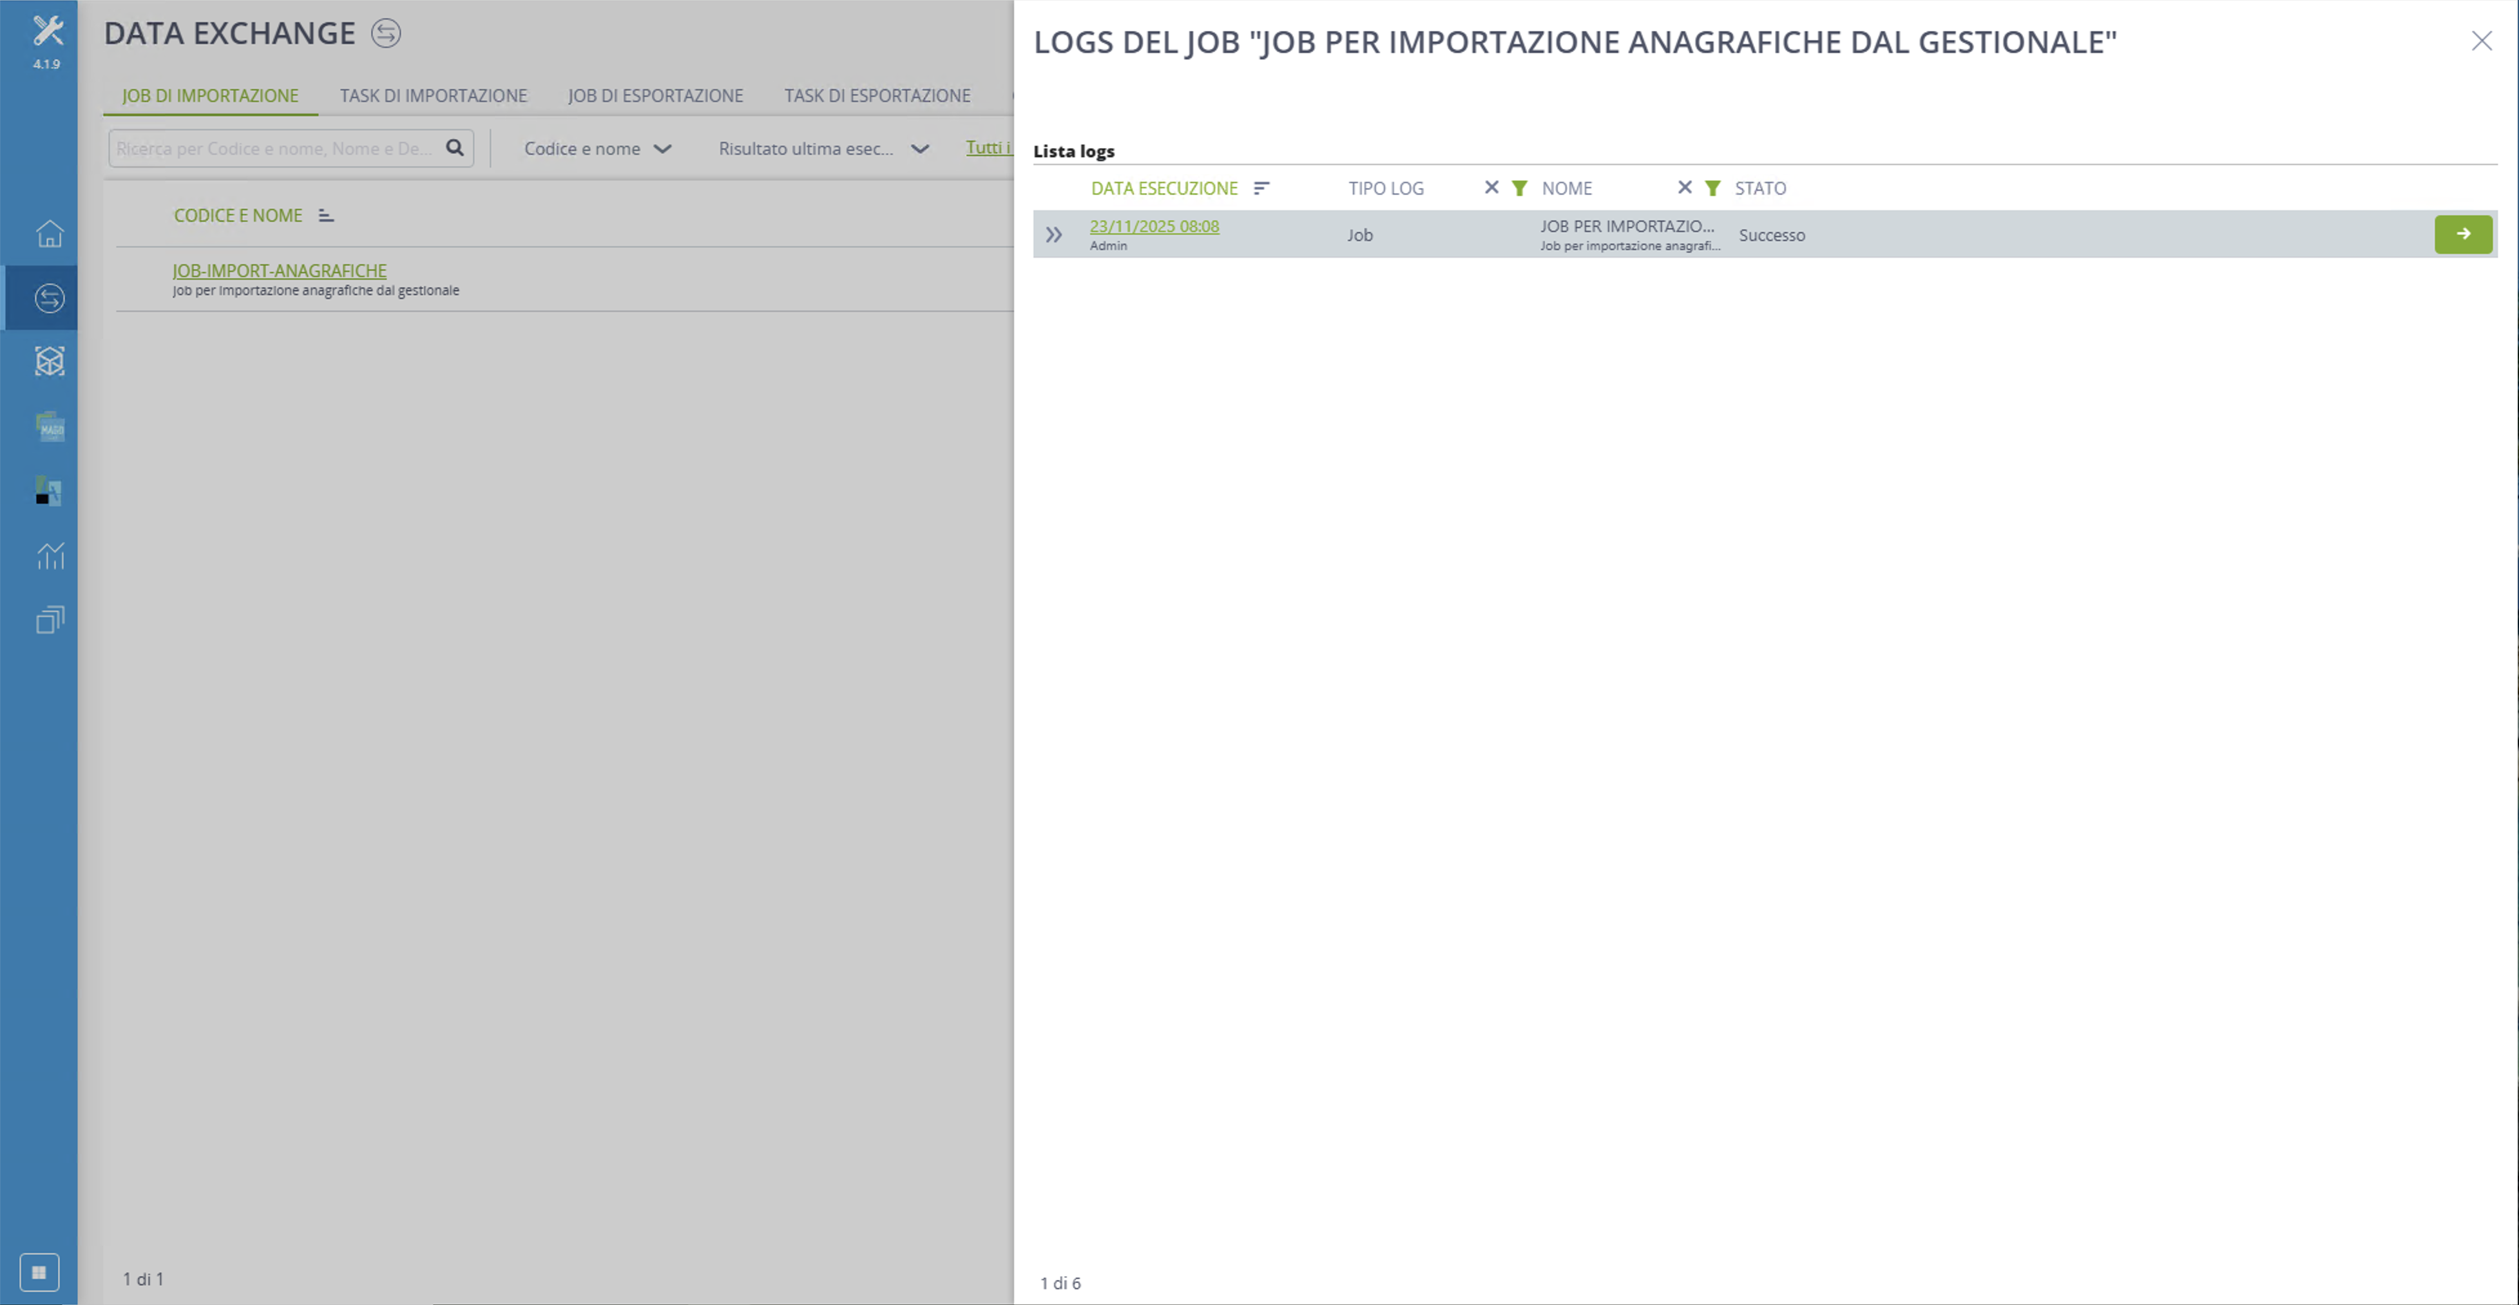Open the charts analytics sidebar icon
The width and height of the screenshot is (2519, 1305).
click(x=50, y=555)
